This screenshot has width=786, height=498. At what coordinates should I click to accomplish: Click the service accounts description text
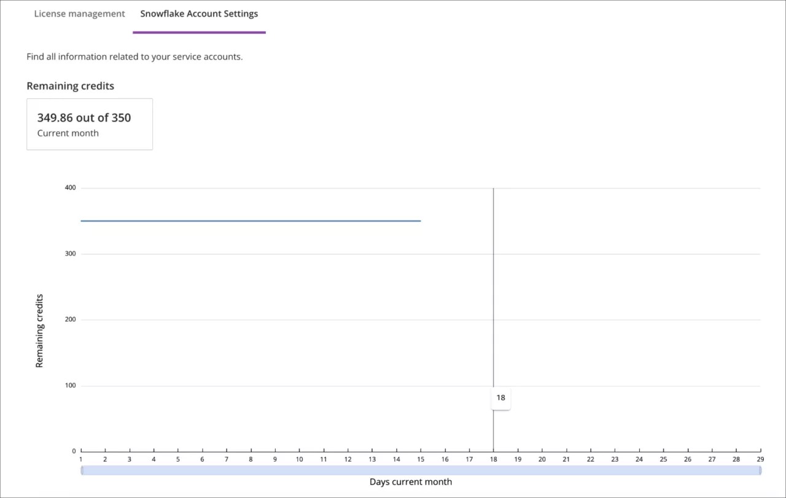tap(134, 56)
